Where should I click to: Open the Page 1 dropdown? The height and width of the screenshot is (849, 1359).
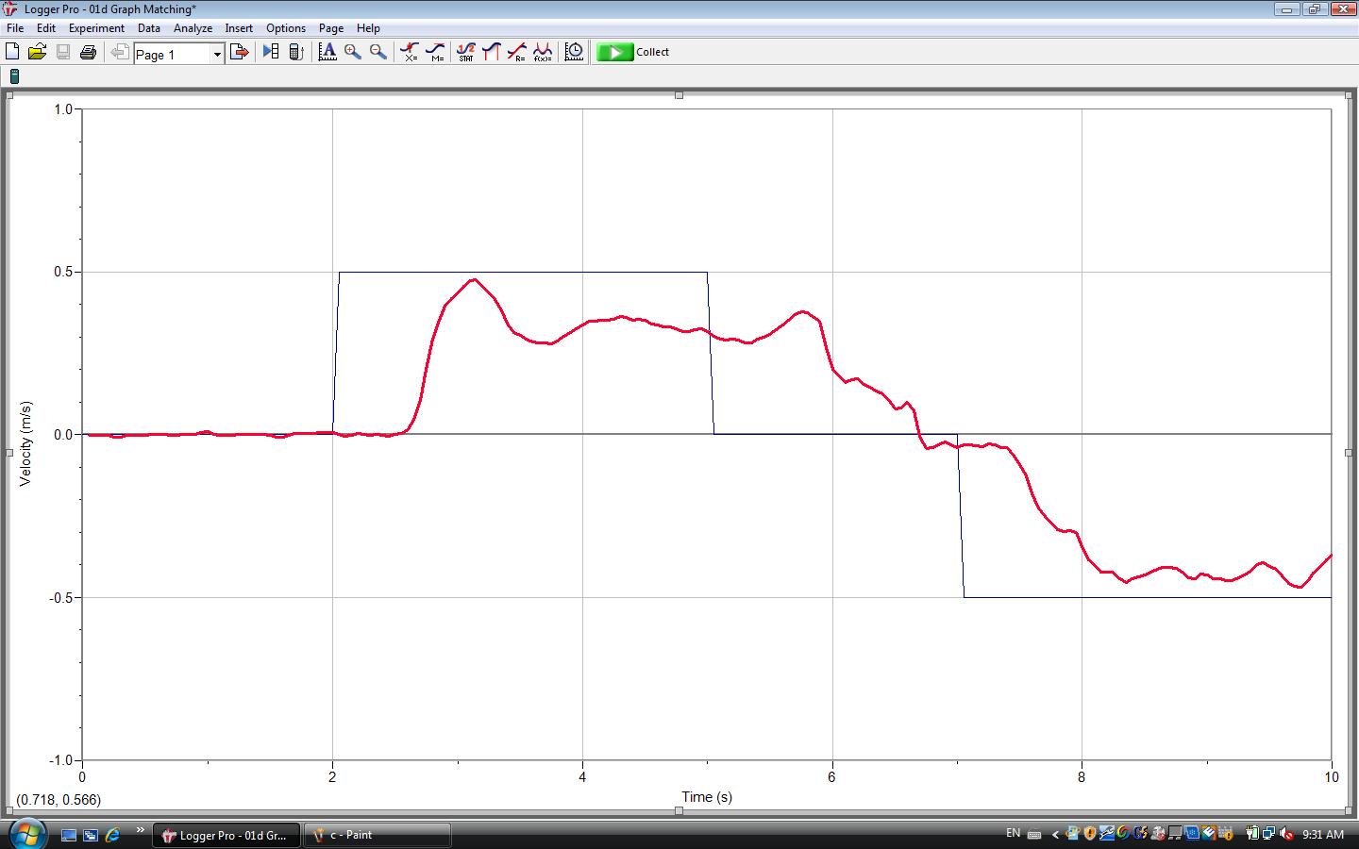(x=216, y=54)
